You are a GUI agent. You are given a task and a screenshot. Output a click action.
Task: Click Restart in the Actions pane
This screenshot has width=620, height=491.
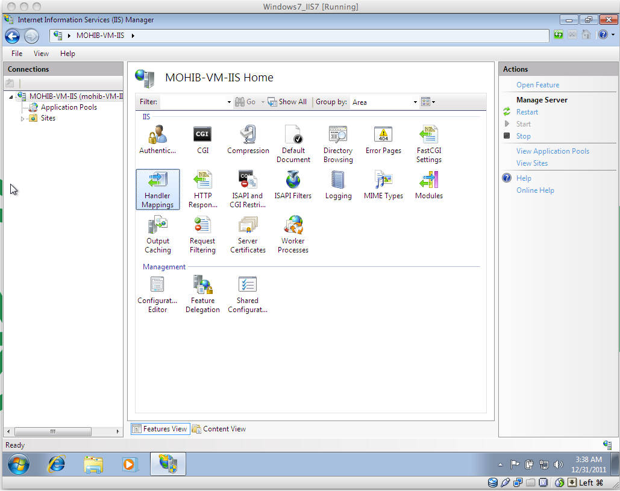[527, 112]
